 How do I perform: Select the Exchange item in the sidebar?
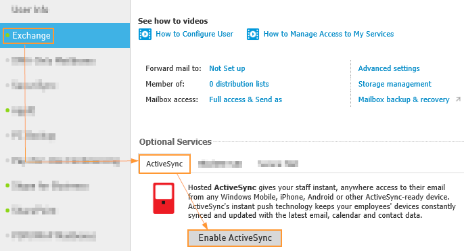(65, 35)
